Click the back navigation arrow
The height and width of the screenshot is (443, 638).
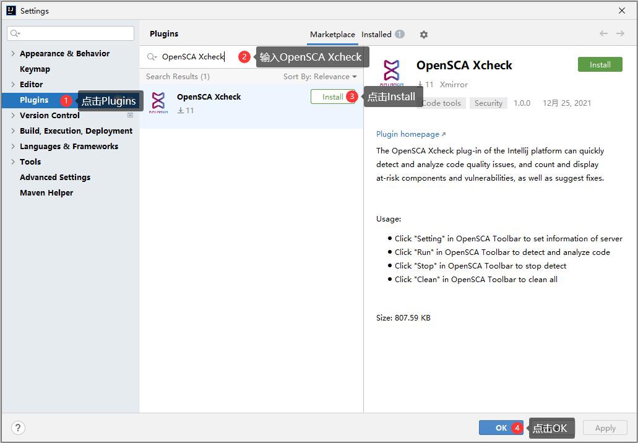click(x=603, y=33)
